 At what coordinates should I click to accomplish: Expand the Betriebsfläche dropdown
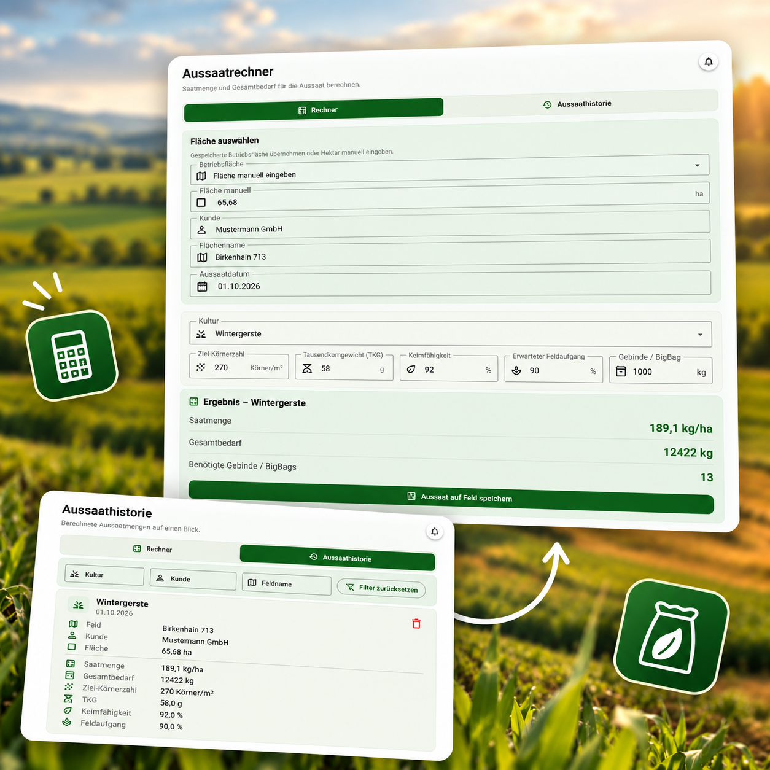(x=449, y=171)
